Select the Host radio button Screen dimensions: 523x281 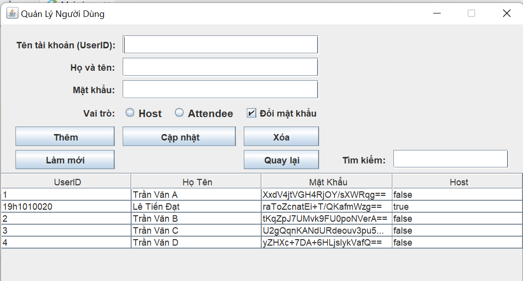pyautogui.click(x=130, y=113)
